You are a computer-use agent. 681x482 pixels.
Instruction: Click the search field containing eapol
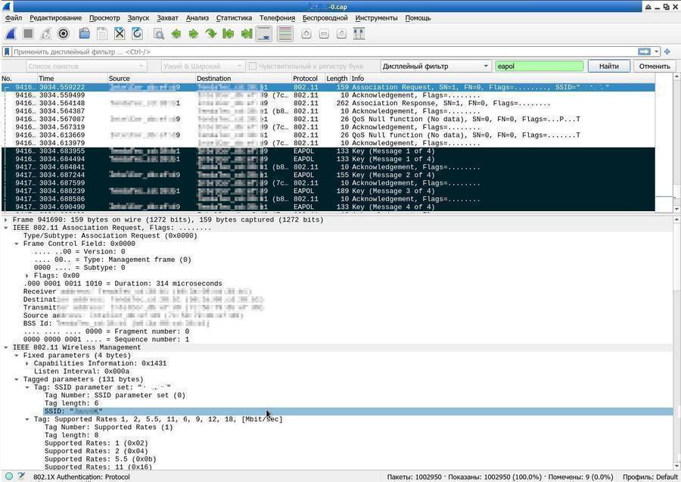coord(540,66)
